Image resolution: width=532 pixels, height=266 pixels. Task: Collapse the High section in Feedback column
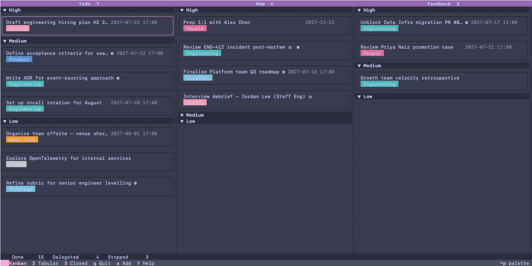click(359, 10)
